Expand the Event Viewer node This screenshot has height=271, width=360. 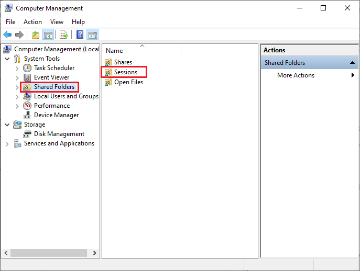click(x=17, y=78)
